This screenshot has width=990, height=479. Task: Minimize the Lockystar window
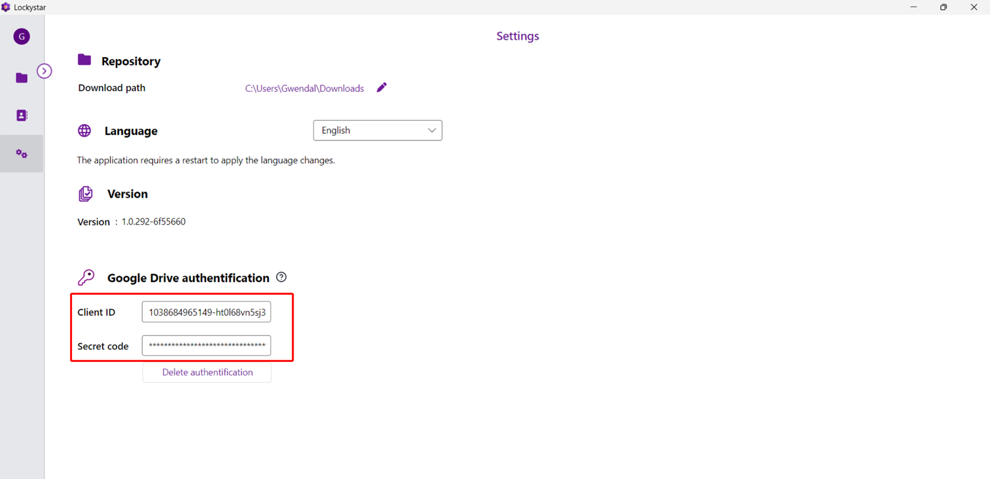point(913,7)
